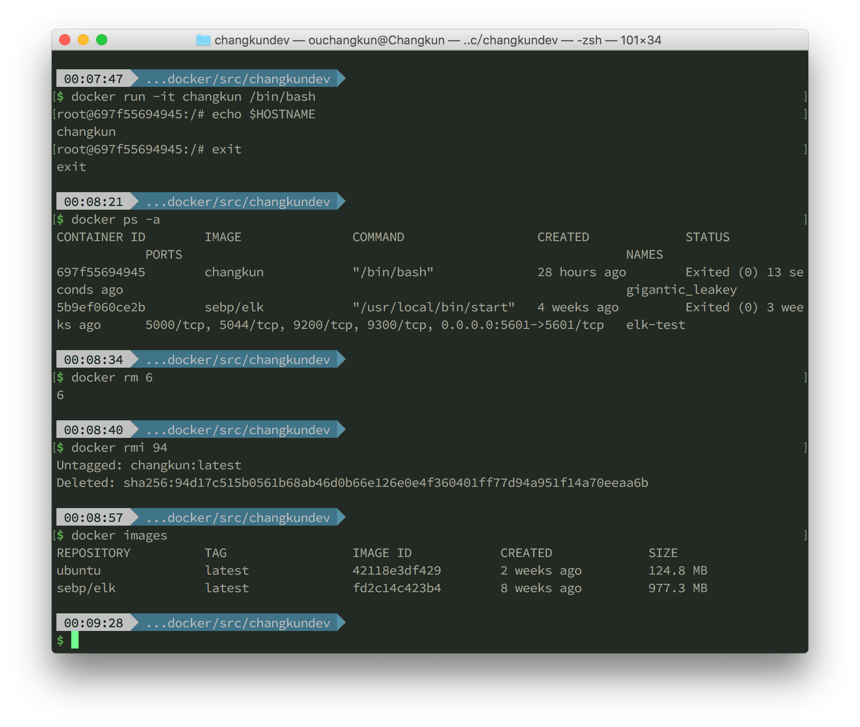Click the 'docker ps -a' command text
Viewport: 860px width, 727px height.
pos(116,219)
